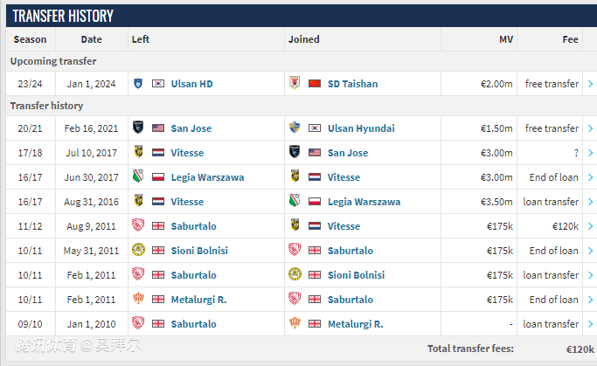
Task: Click the China flag beside SD Taishan
Action: click(315, 84)
